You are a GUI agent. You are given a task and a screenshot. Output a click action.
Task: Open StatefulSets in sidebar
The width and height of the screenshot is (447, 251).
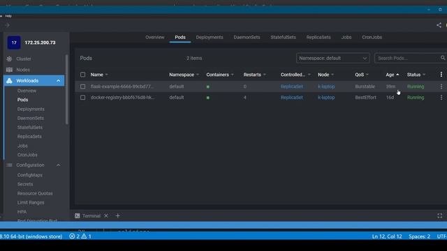tap(30, 127)
